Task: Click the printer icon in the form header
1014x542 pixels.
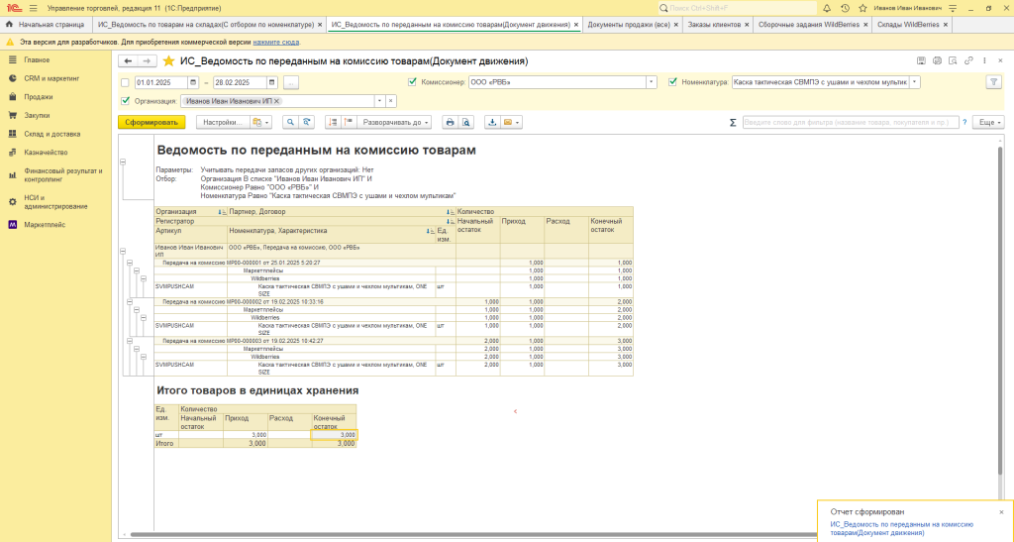Action: [937, 60]
